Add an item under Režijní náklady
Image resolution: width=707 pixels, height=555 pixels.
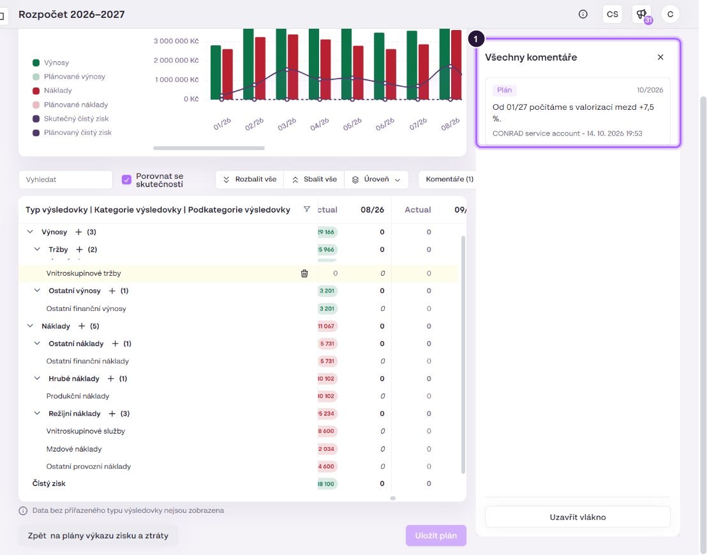(112, 414)
